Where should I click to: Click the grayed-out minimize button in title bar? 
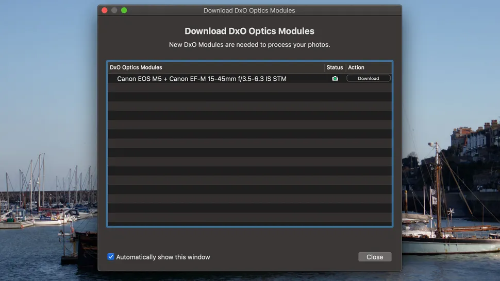click(x=114, y=10)
